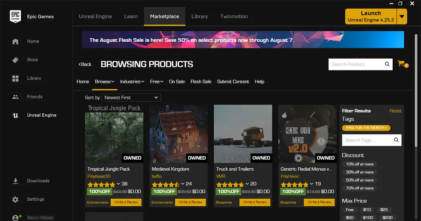Open the Newest First sort dropdown
The image size is (421, 221).
[132, 98]
